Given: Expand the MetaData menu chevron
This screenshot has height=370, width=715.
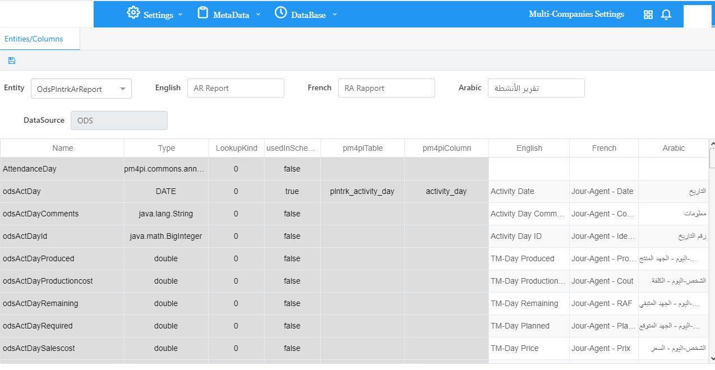Looking at the screenshot, I should (258, 15).
